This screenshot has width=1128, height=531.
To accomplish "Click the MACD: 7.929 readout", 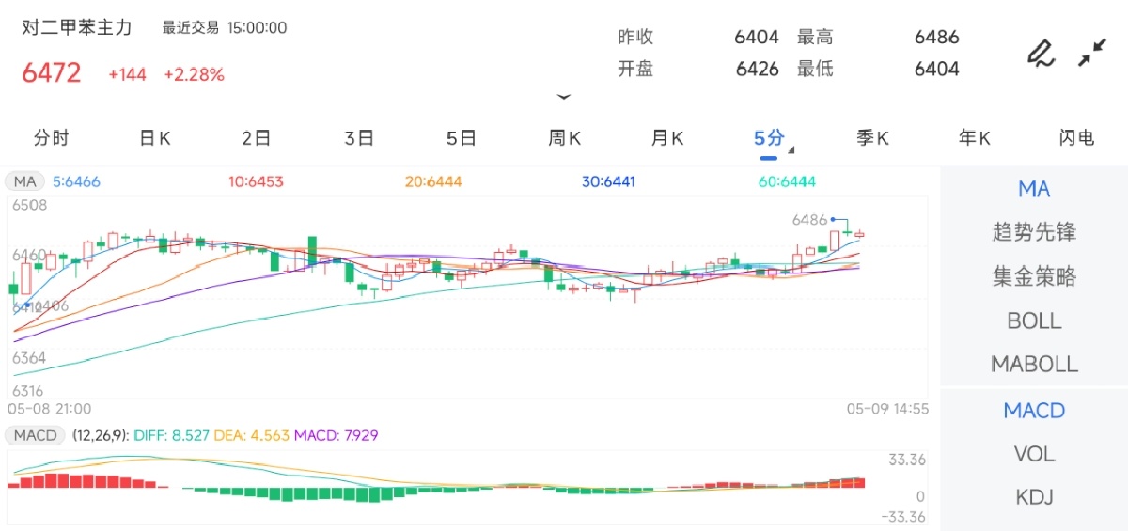I will [x=338, y=436].
